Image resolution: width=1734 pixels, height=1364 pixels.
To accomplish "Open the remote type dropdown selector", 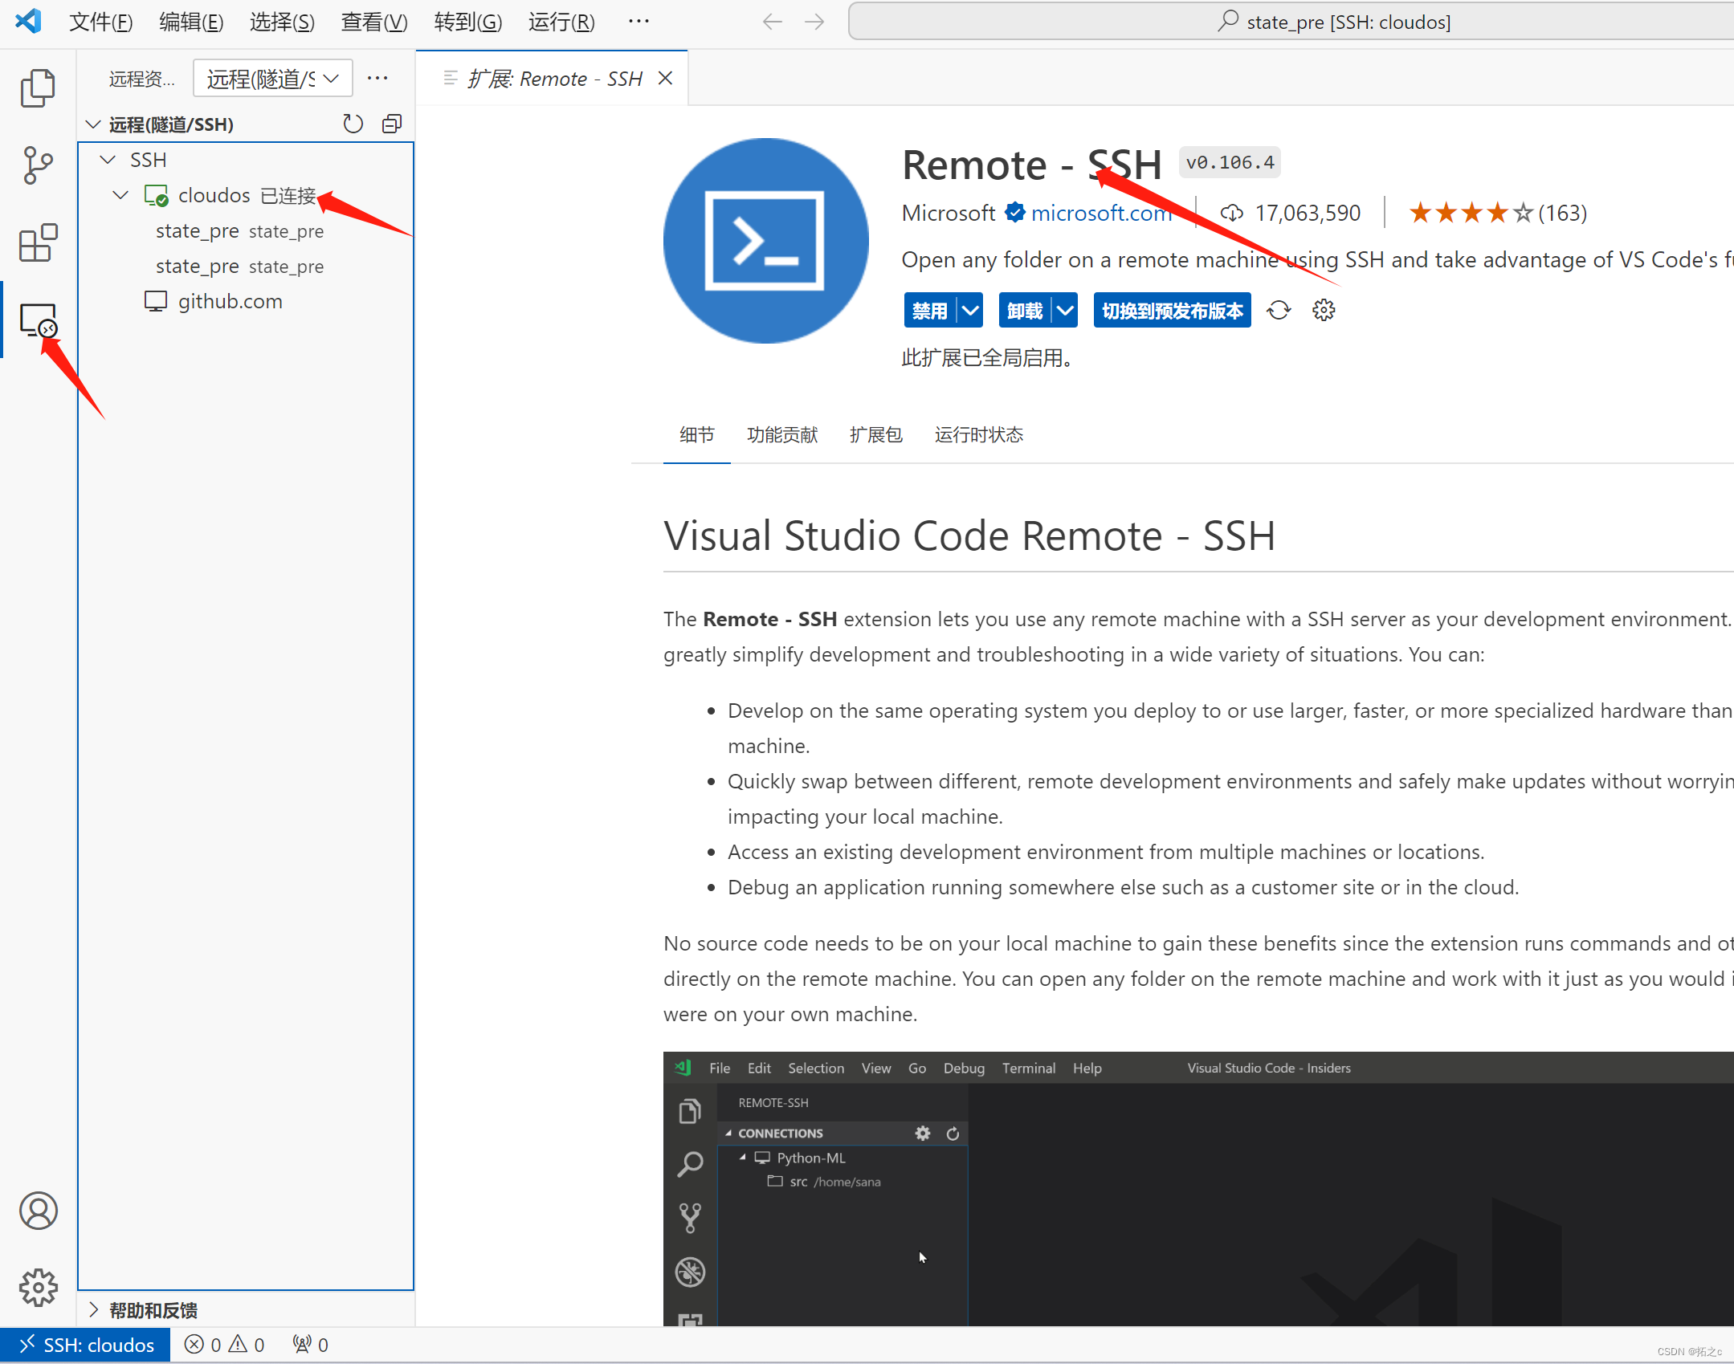I will pyautogui.click(x=272, y=78).
